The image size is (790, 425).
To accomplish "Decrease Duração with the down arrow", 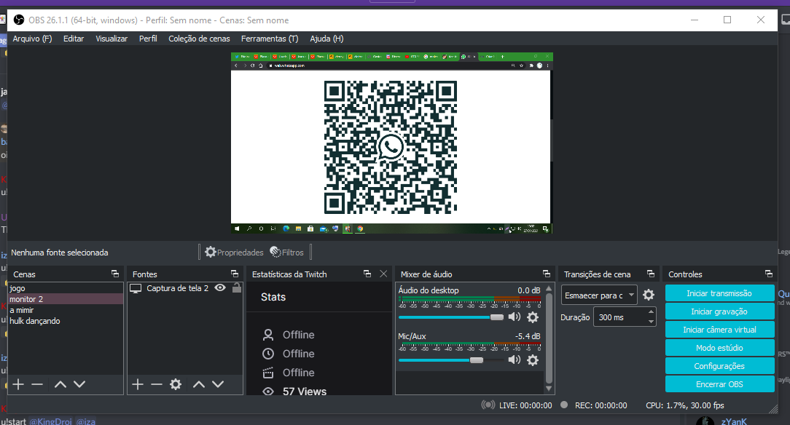I will point(651,322).
